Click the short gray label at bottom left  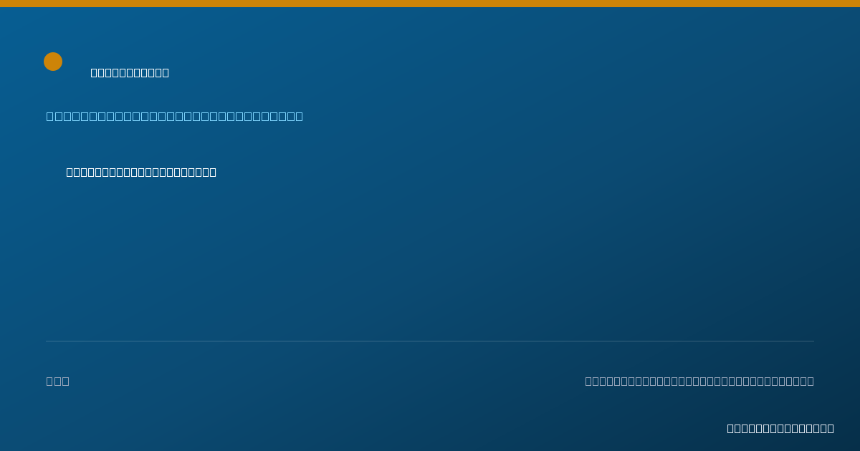pos(58,381)
